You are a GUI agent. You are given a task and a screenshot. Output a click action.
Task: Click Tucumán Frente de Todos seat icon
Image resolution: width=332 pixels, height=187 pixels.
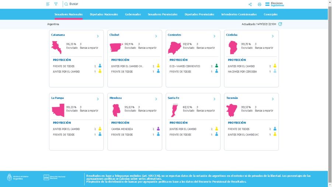point(275,129)
